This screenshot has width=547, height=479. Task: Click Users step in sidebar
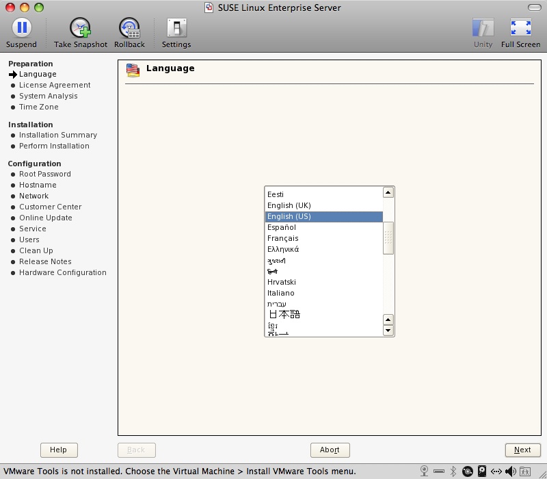29,239
